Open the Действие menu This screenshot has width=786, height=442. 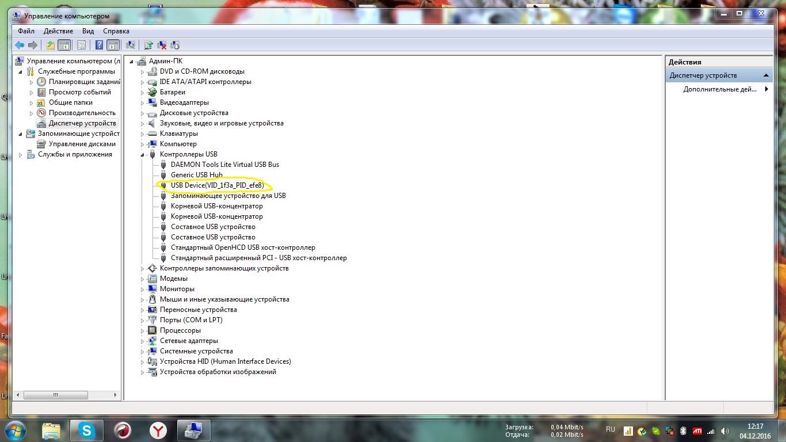click(x=58, y=31)
